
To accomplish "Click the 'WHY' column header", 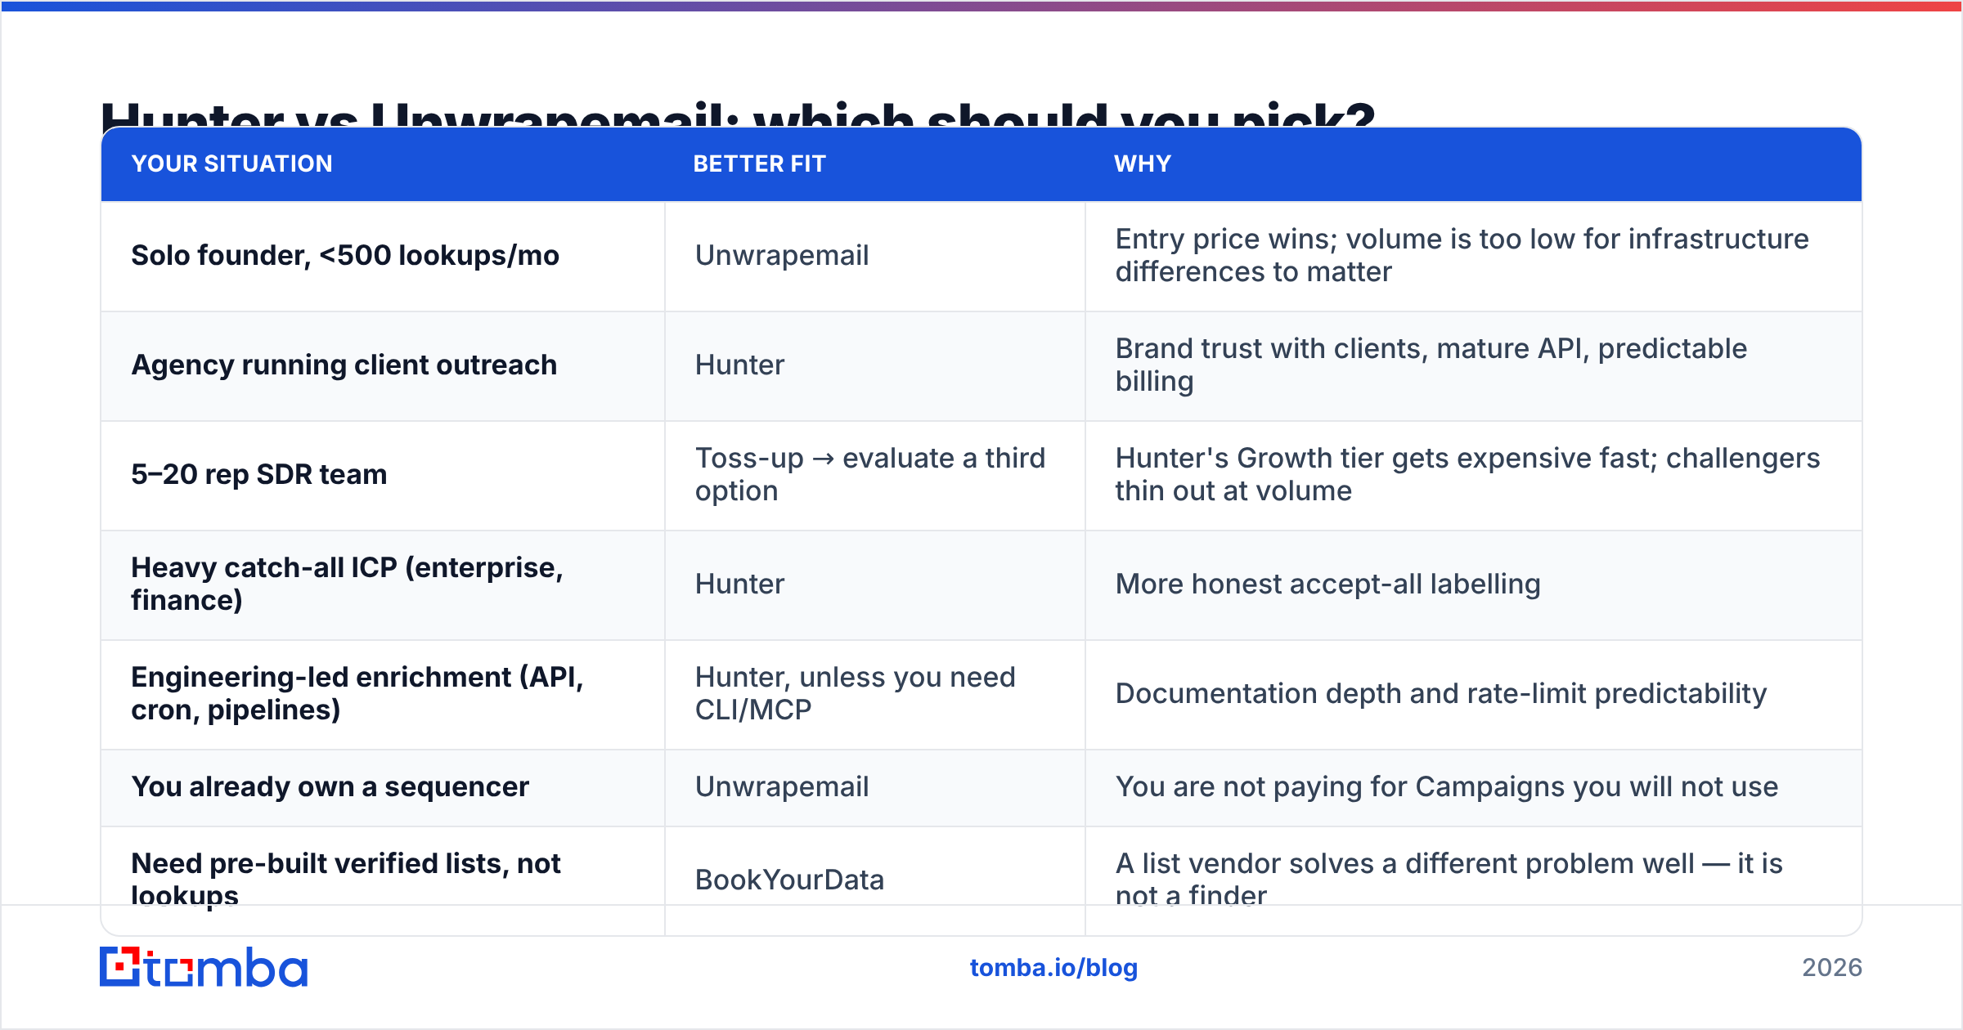I will [1143, 163].
